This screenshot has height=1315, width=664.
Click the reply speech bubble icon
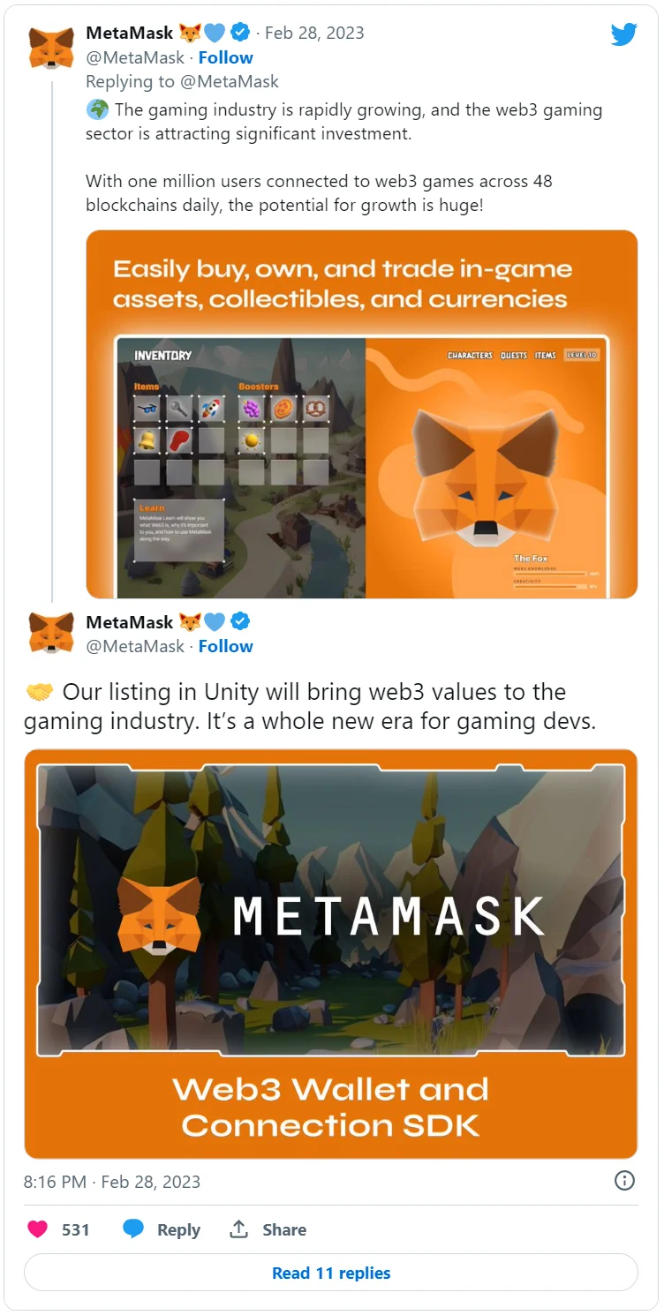(133, 1229)
